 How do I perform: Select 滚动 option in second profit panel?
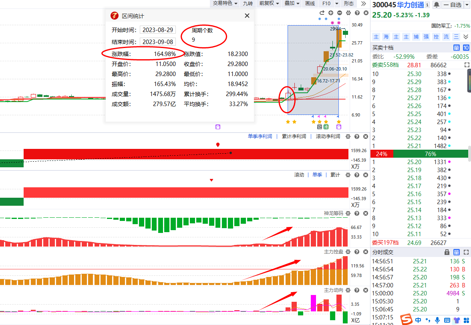299,175
